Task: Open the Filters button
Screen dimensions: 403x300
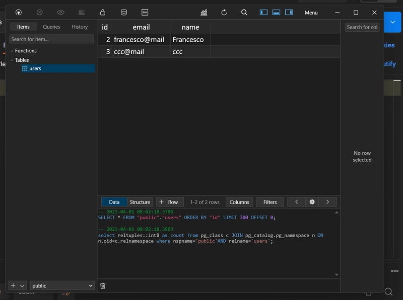Action: [x=270, y=202]
